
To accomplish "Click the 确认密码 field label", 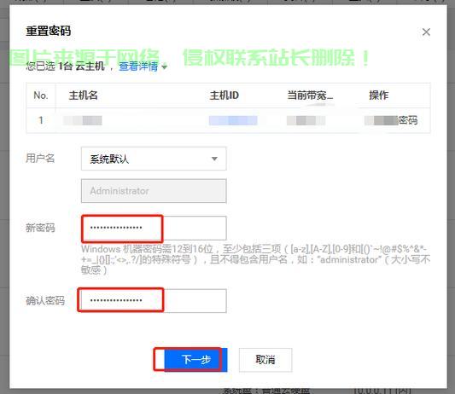I will point(45,301).
